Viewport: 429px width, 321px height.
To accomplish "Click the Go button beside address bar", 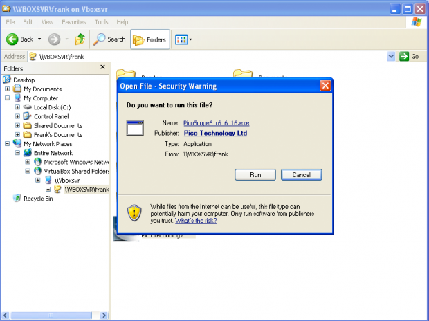I will pyautogui.click(x=410, y=56).
